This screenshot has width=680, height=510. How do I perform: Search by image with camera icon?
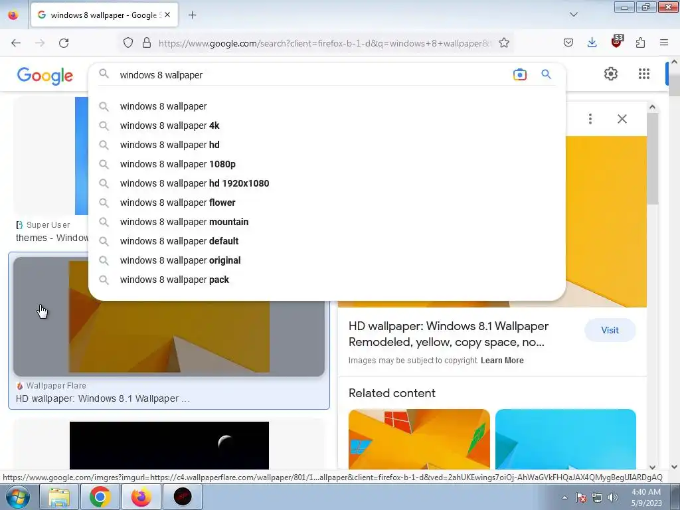[x=519, y=74]
